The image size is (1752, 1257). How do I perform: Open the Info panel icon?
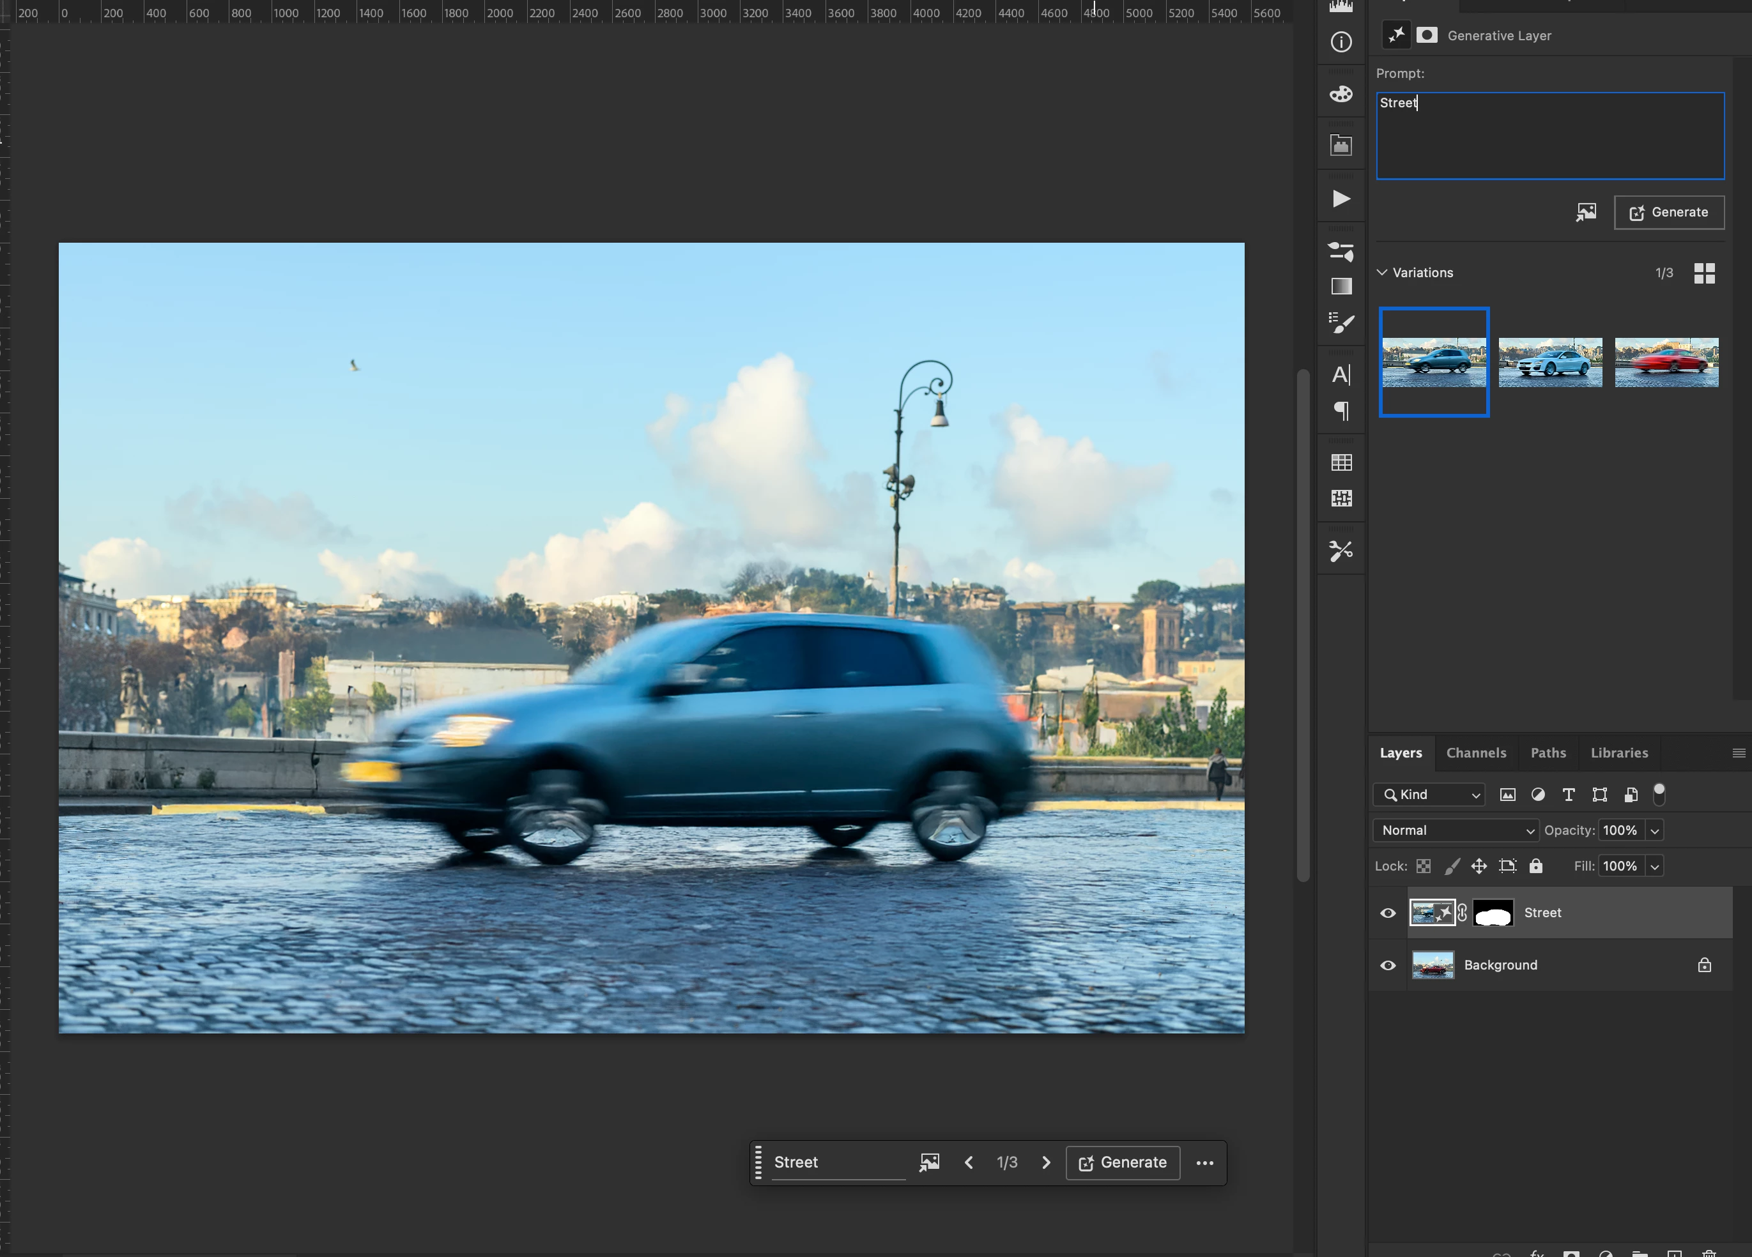coord(1341,42)
